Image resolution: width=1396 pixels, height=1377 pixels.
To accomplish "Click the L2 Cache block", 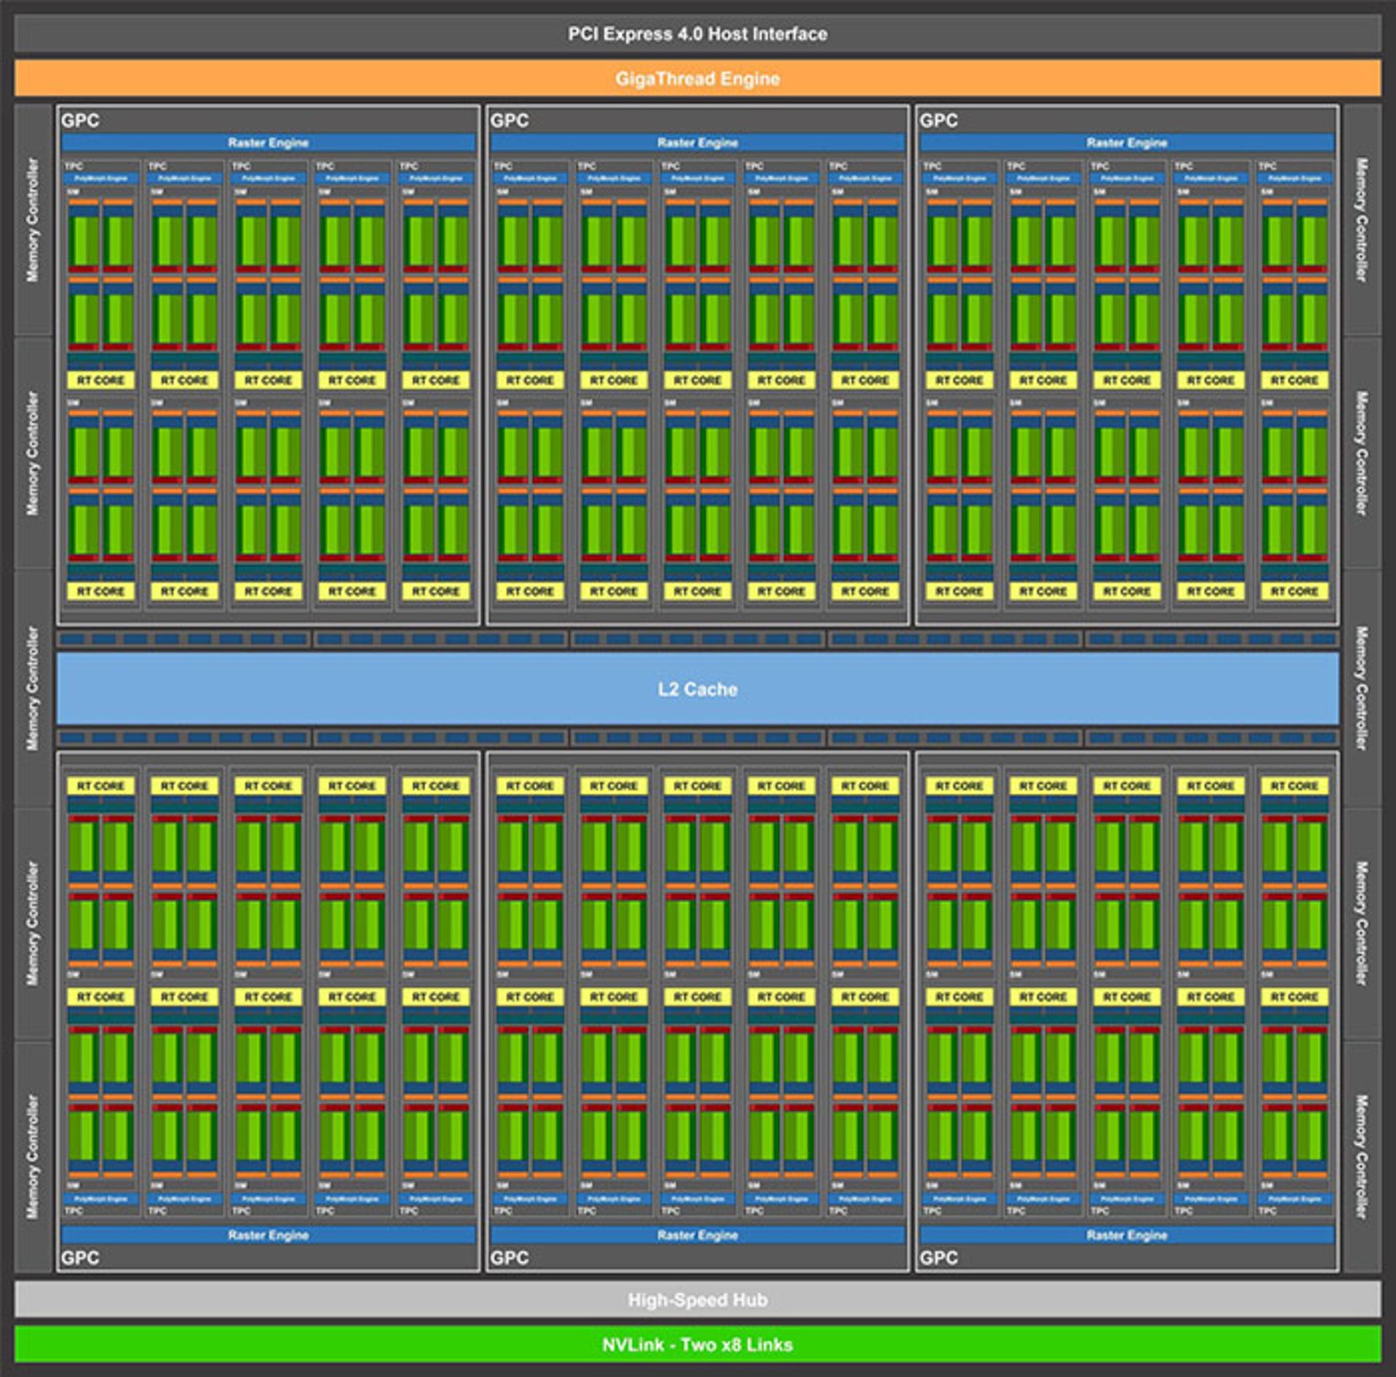I will pyautogui.click(x=697, y=689).
